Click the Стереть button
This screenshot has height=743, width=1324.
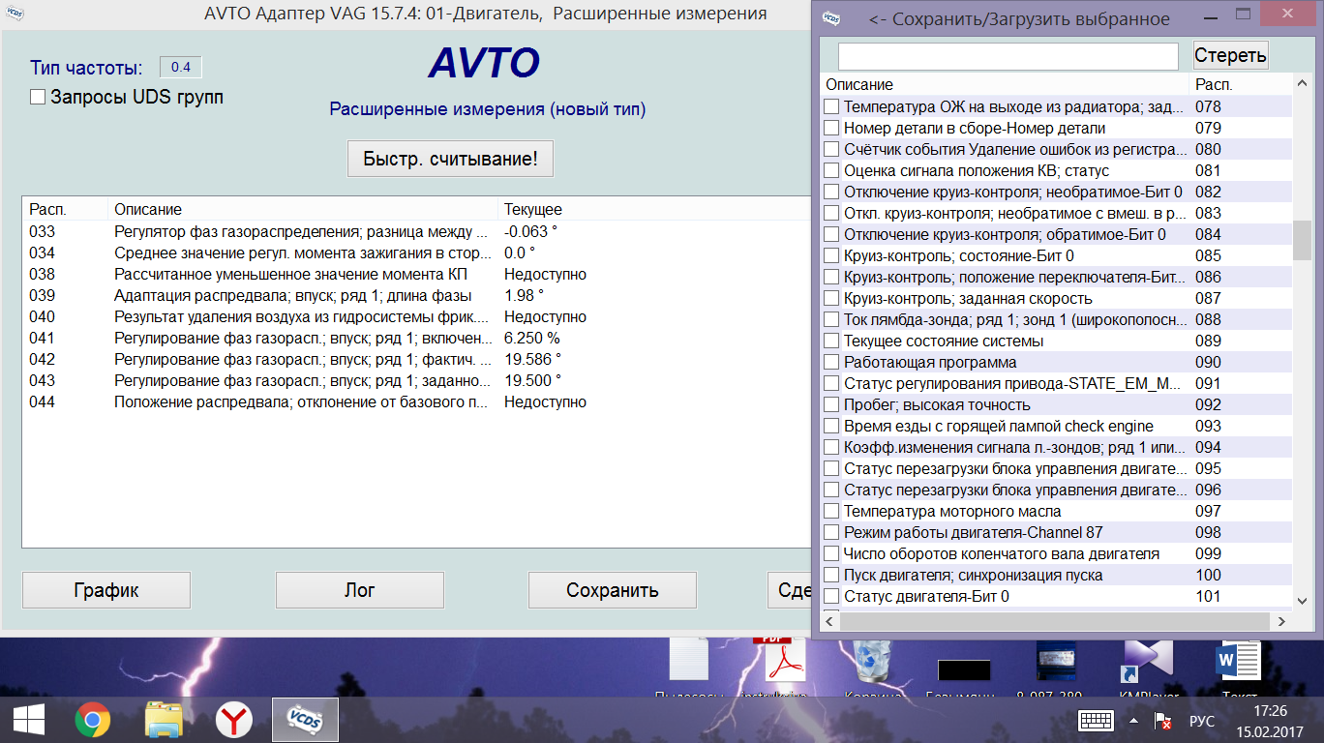[x=1230, y=55]
